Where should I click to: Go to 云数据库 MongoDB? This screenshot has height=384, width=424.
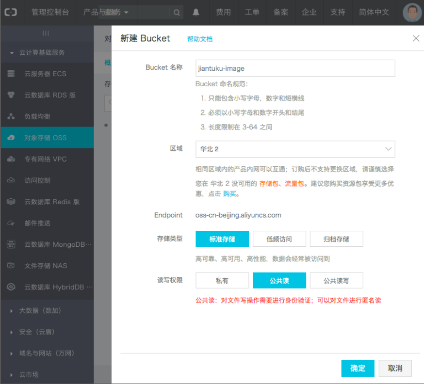tap(58, 244)
